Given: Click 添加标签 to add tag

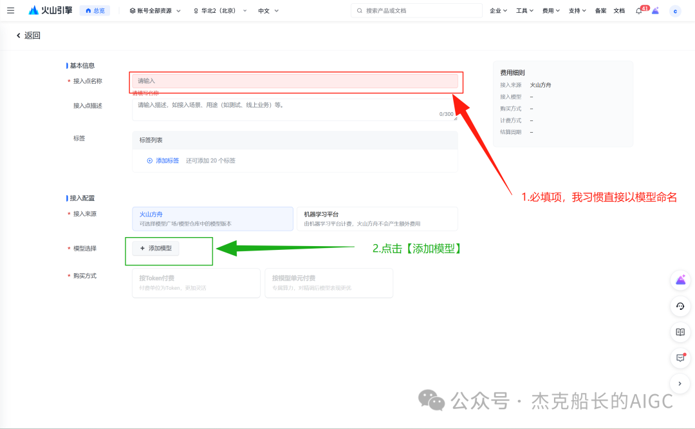Looking at the screenshot, I should (x=167, y=160).
